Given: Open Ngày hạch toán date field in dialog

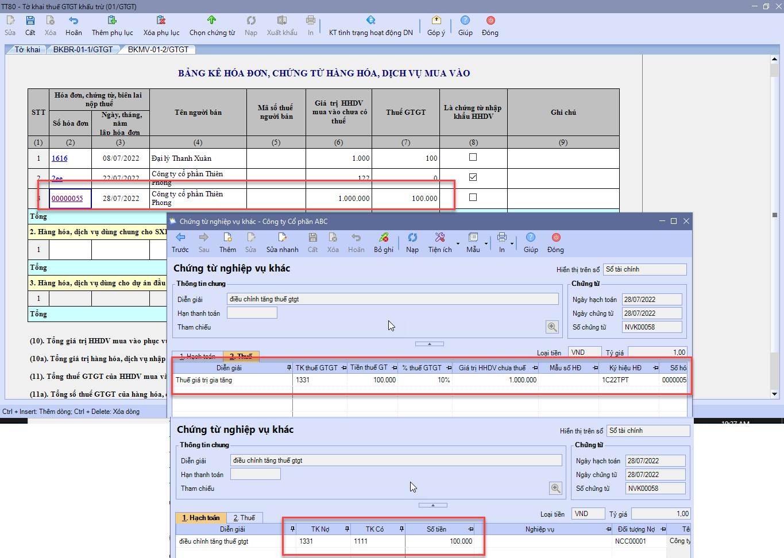Looking at the screenshot, I should click(652, 300).
